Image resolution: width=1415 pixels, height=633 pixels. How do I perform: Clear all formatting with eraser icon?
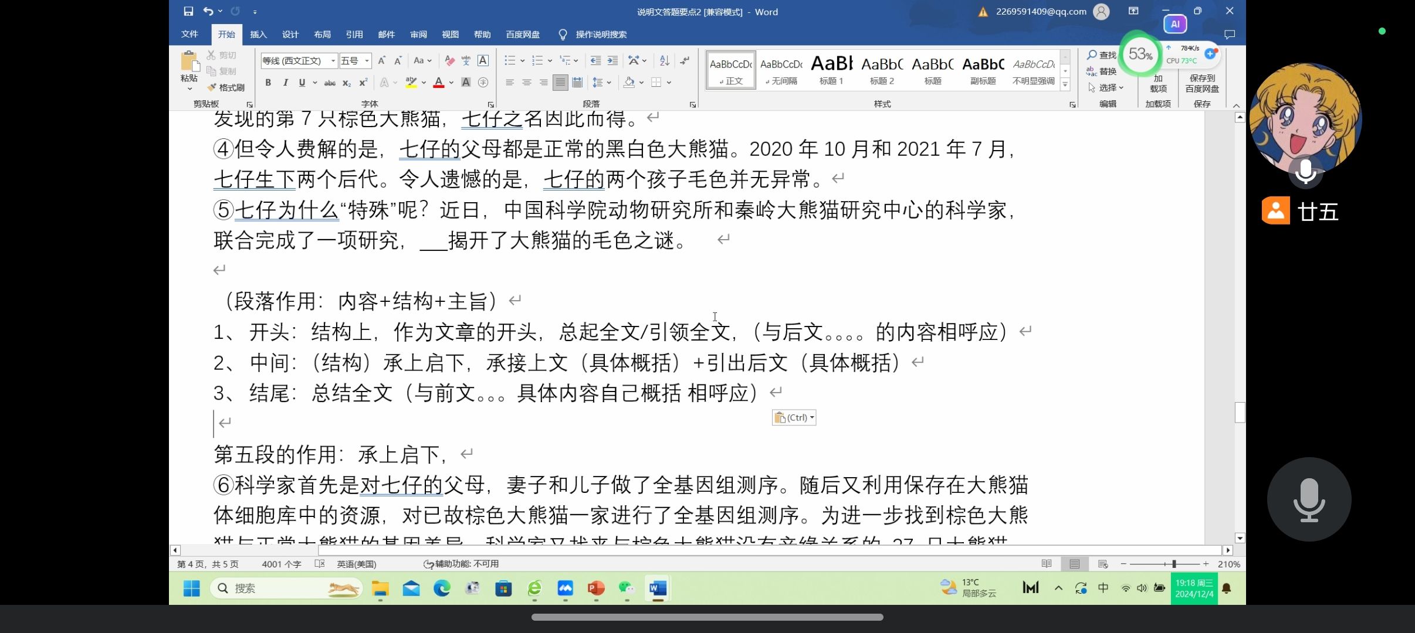coord(449,60)
